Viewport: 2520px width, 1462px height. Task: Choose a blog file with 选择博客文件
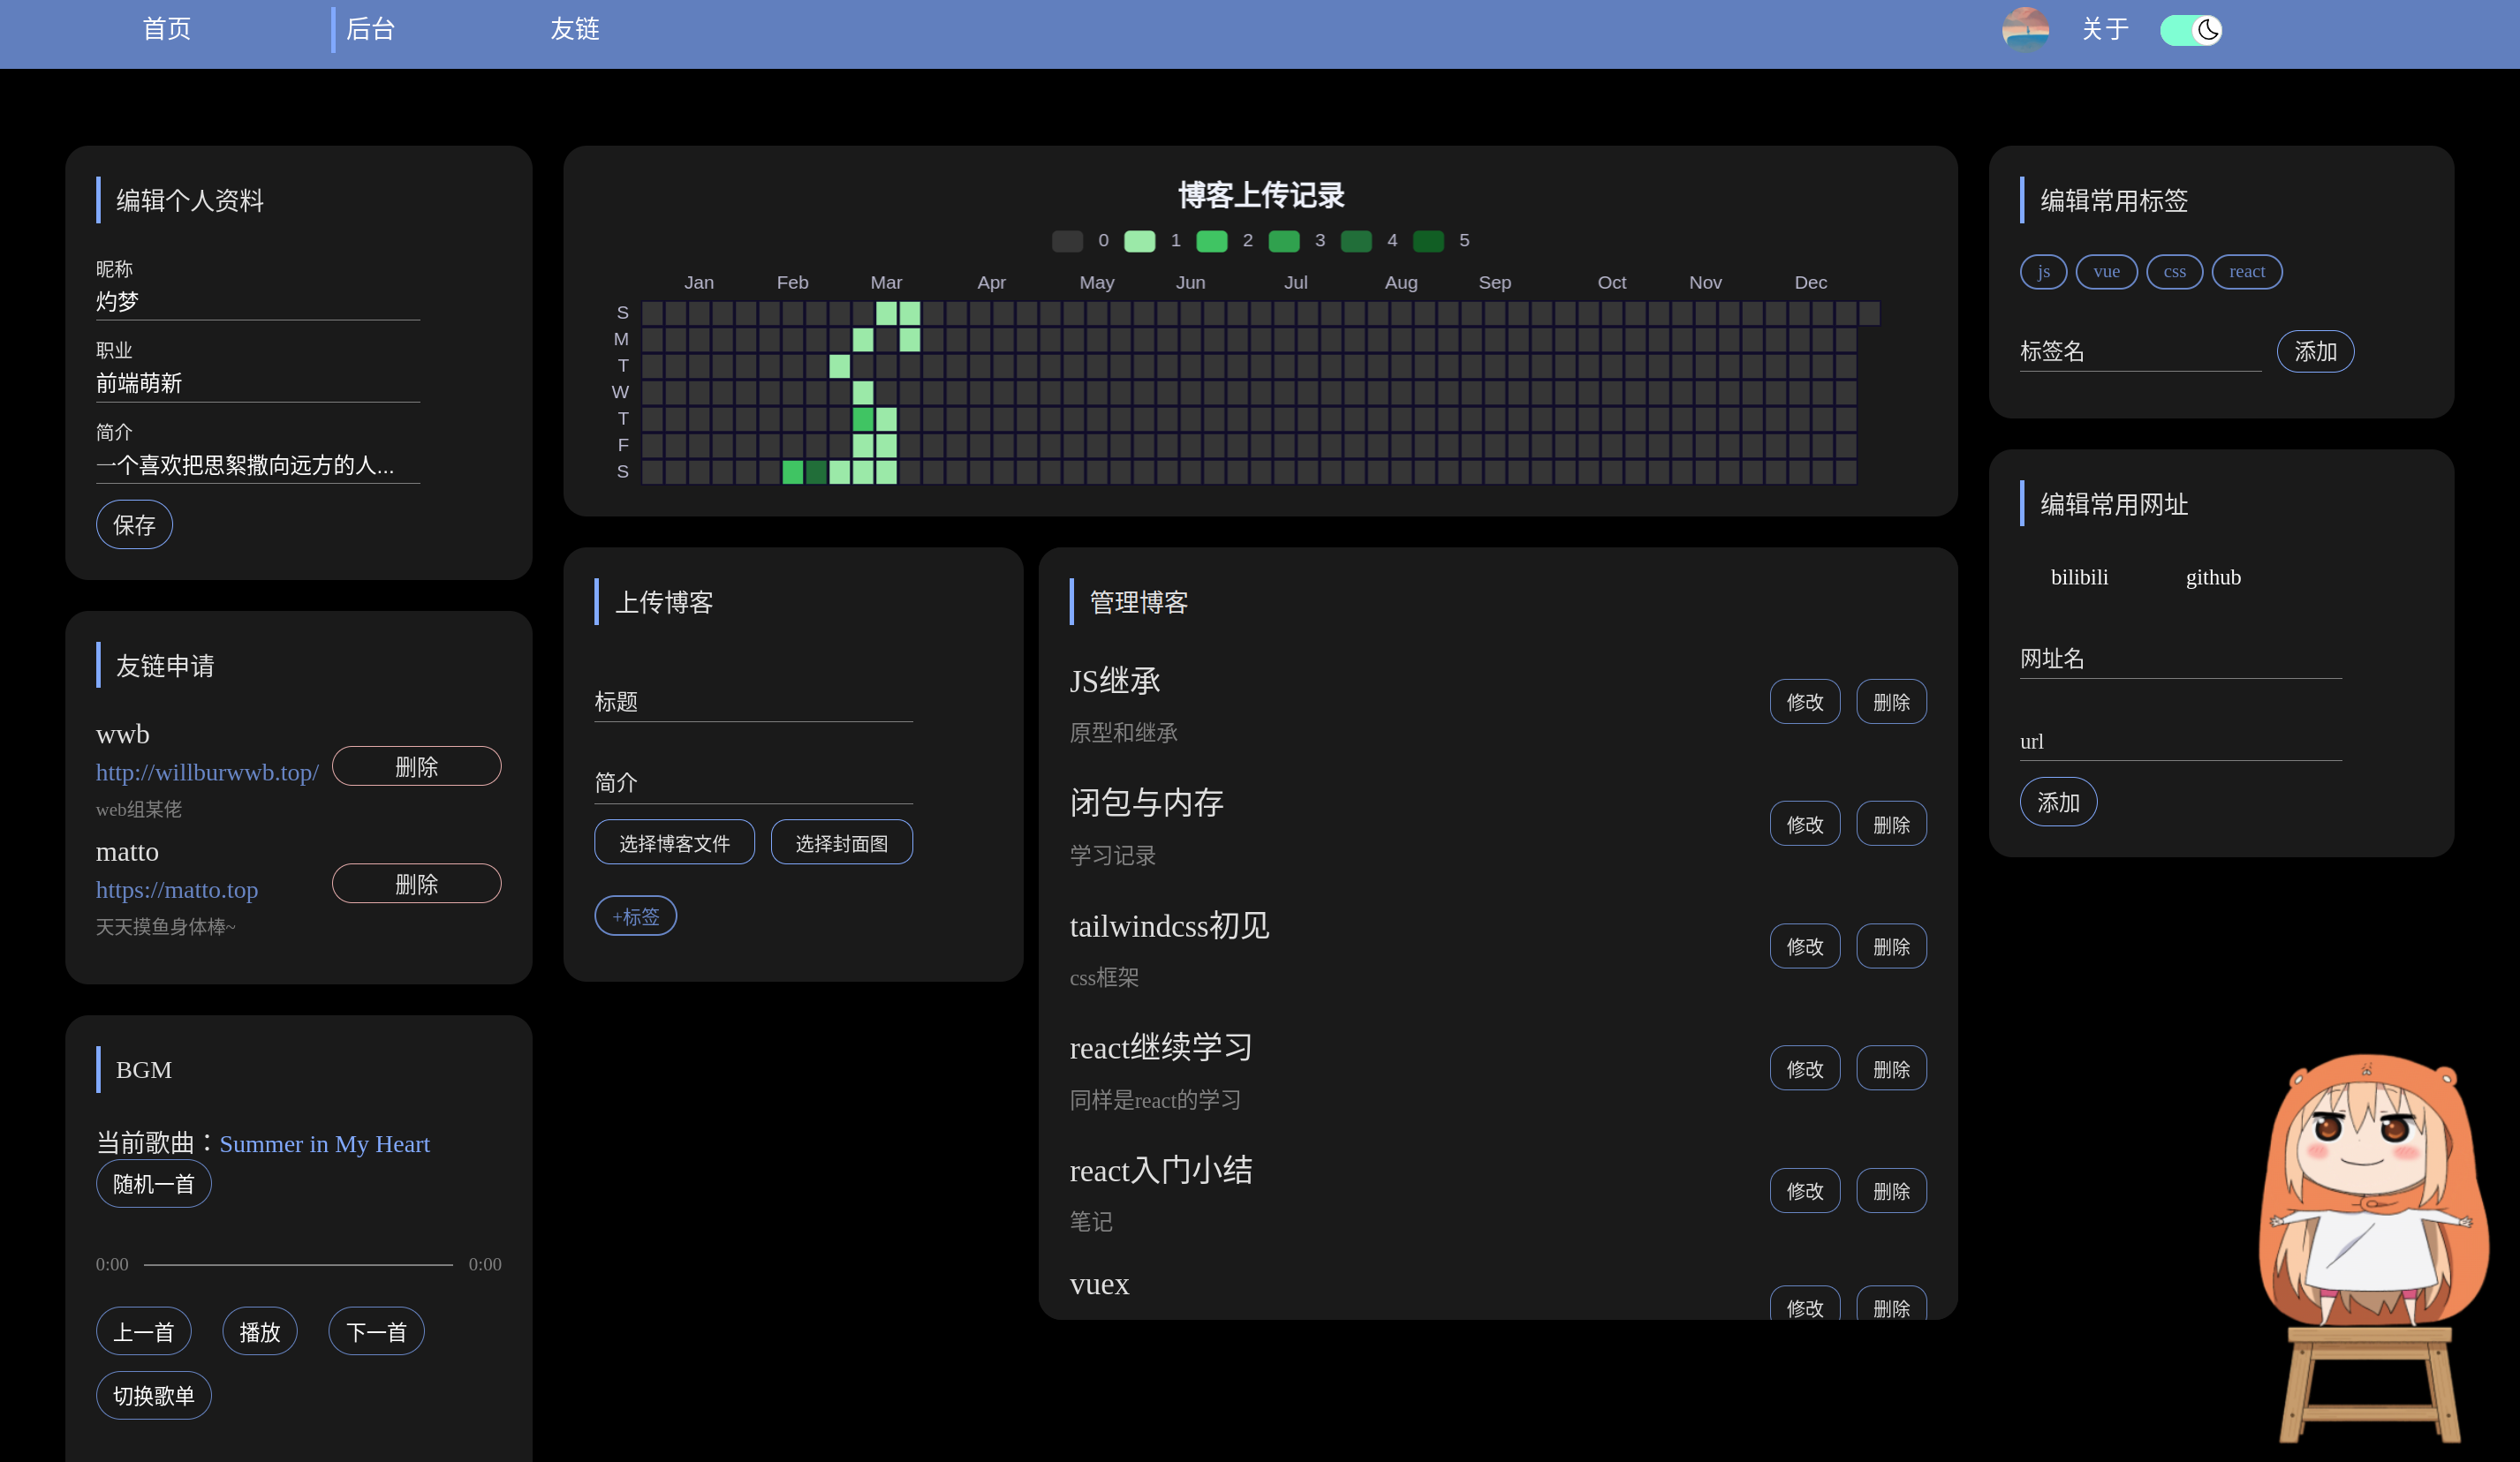[x=674, y=842]
